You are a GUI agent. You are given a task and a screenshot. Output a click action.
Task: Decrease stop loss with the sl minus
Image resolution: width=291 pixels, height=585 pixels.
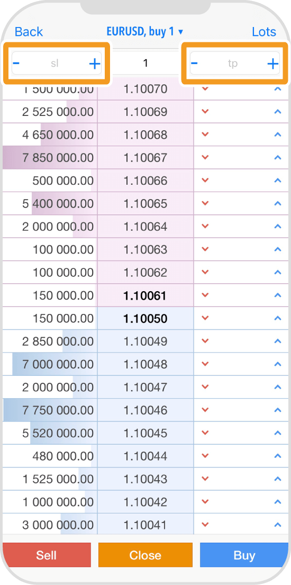(x=16, y=62)
